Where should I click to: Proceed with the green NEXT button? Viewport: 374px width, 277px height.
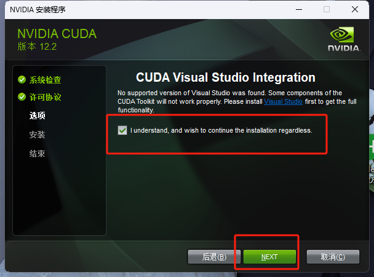click(269, 257)
